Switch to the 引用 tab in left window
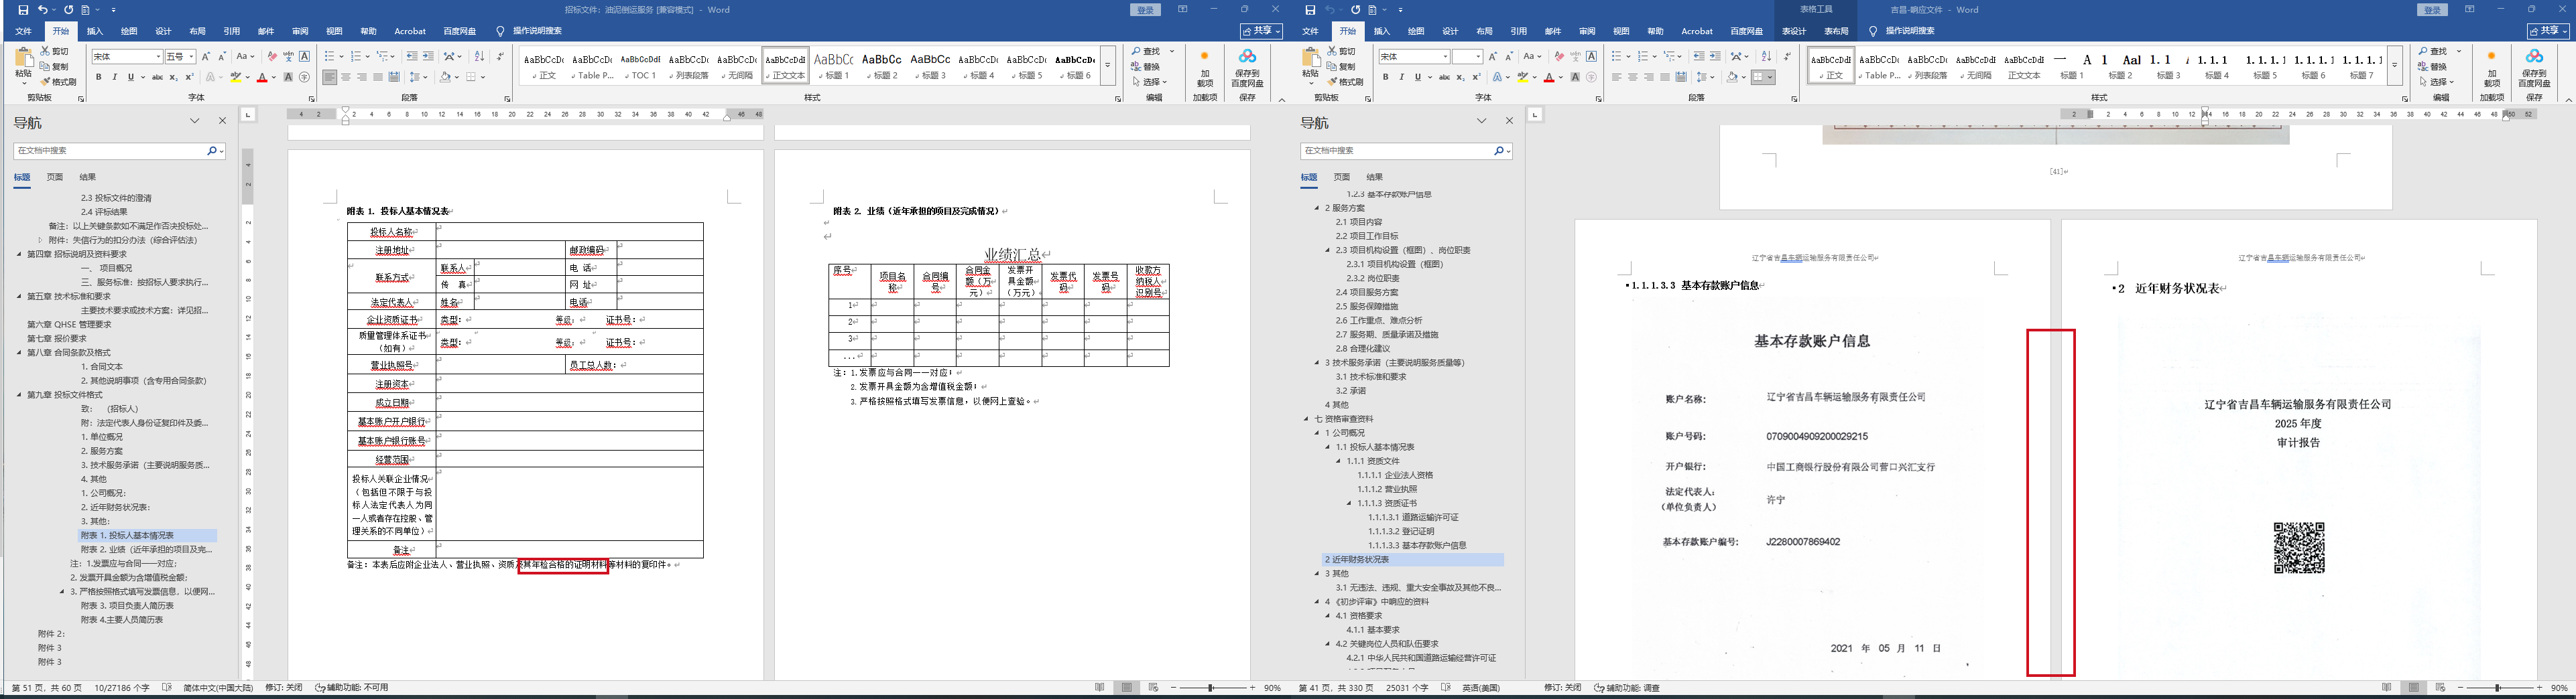Screen dimensions: 2576x699 [x=231, y=32]
